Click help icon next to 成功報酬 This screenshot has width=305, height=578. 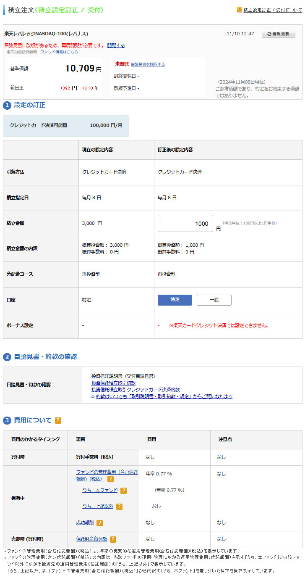tap(99, 523)
